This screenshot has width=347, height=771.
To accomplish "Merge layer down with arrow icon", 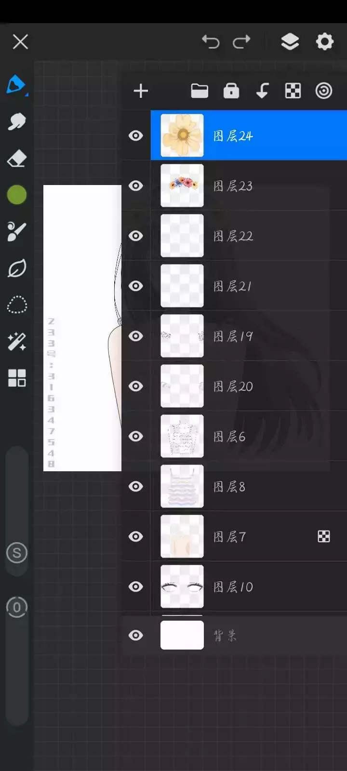I will pyautogui.click(x=262, y=91).
